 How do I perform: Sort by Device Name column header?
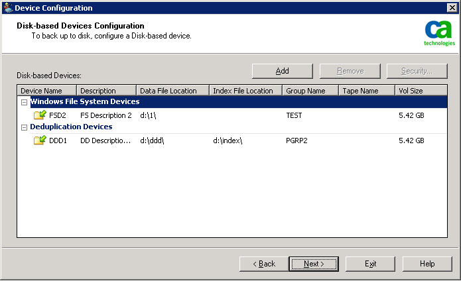(x=47, y=91)
